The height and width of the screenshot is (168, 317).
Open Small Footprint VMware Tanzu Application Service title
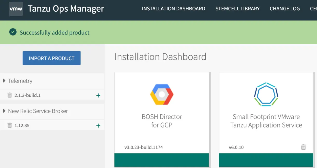click(266, 121)
